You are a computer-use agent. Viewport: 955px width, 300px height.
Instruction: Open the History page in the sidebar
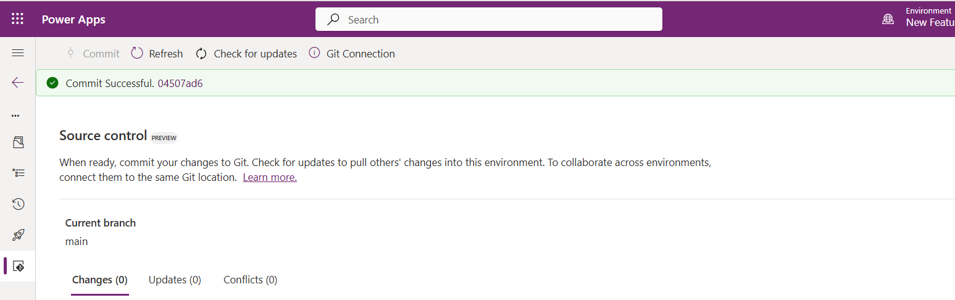18,204
